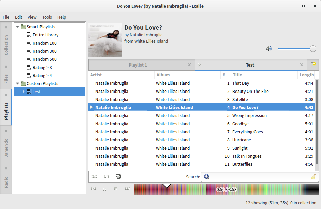Image resolution: width=321 pixels, height=209 pixels.
Task: Adjust the volume slider knob
Action: [x=313, y=49]
